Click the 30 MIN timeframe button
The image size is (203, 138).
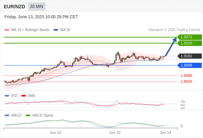point(36,7)
